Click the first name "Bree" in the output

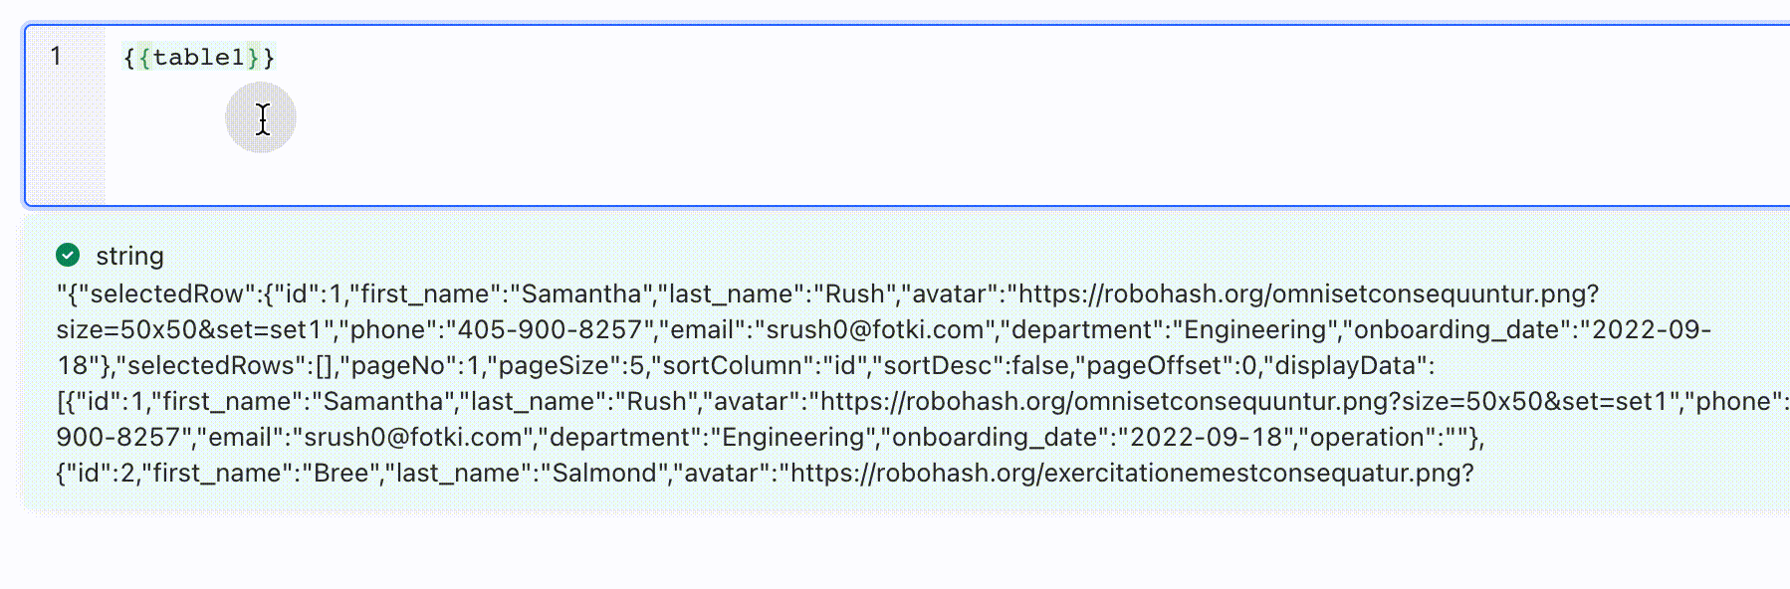point(340,474)
